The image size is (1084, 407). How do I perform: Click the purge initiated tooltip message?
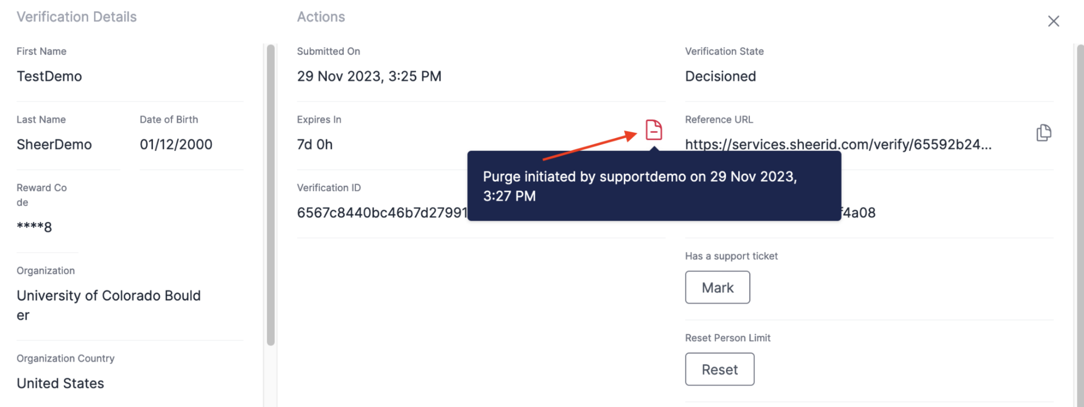pos(640,186)
